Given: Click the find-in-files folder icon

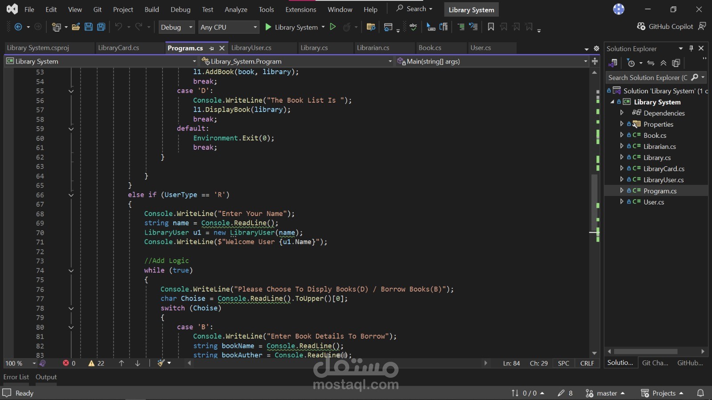Looking at the screenshot, I should tap(371, 27).
